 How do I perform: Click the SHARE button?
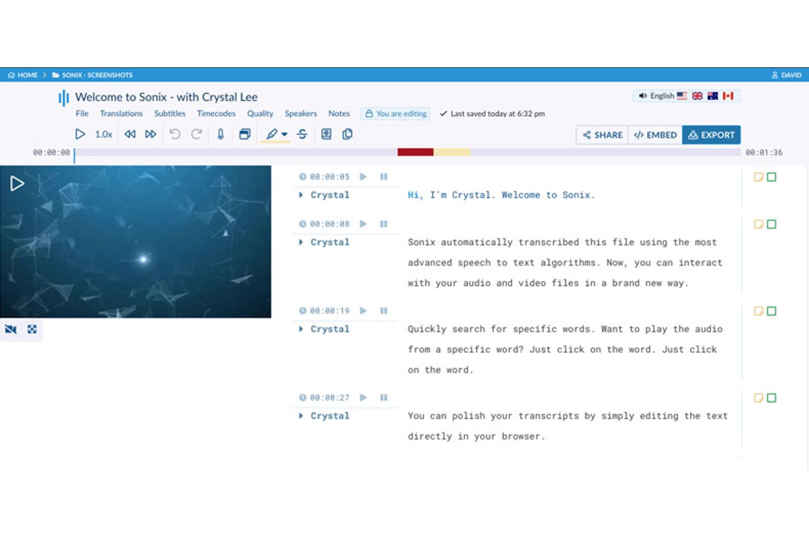coord(602,135)
